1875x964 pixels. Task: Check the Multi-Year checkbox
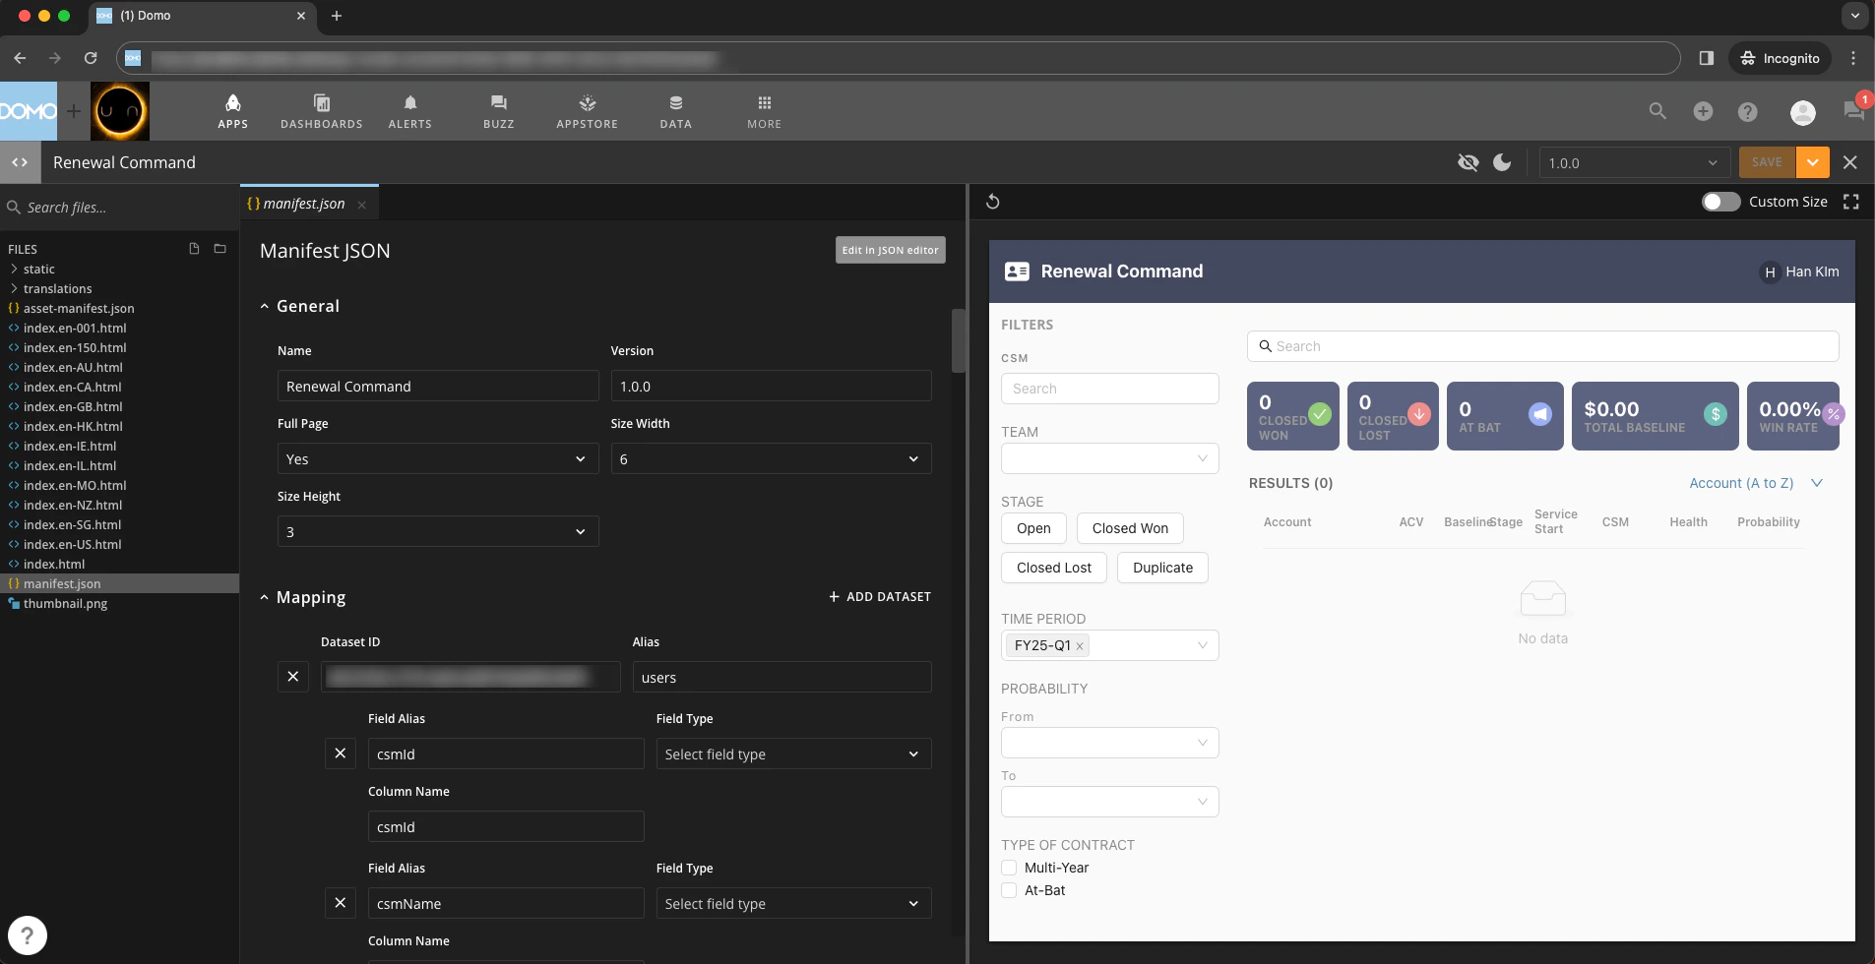[1009, 868]
